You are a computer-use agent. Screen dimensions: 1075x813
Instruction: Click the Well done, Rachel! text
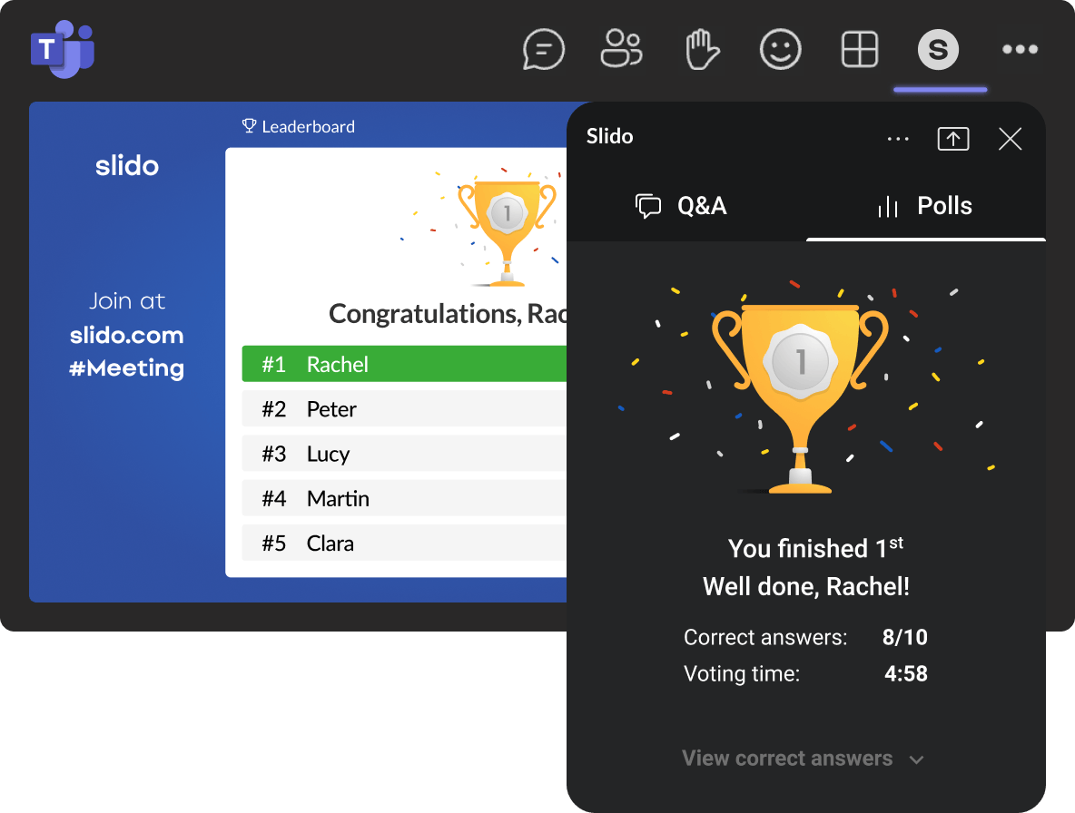pos(806,586)
